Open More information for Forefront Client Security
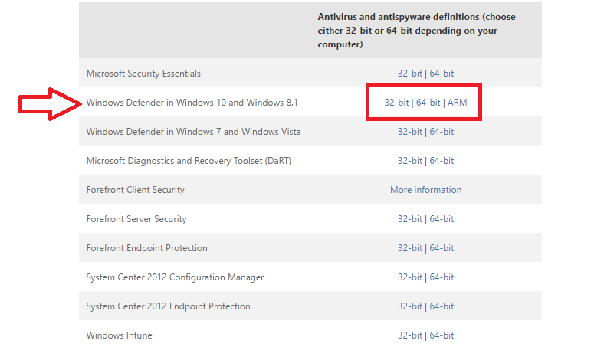 (425, 190)
